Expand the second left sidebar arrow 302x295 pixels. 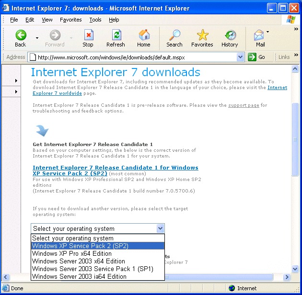(16, 92)
